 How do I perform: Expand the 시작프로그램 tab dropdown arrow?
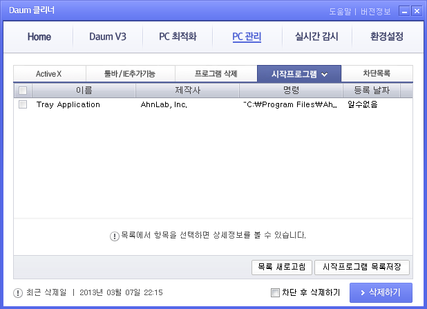[x=324, y=74]
